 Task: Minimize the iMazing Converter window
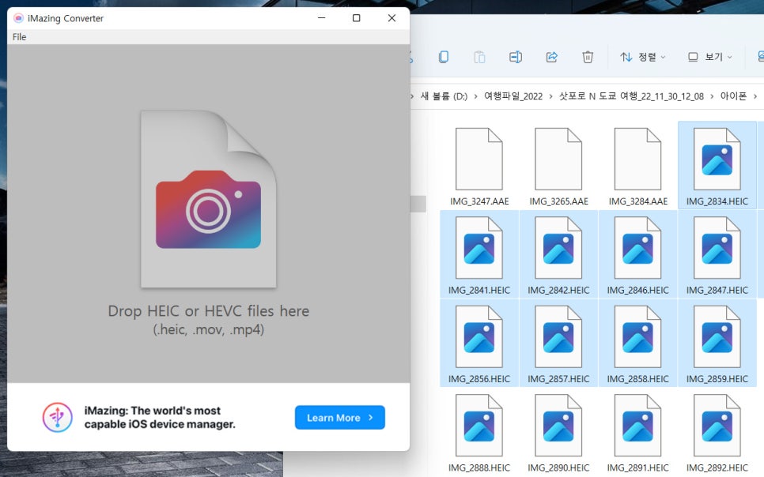321,18
